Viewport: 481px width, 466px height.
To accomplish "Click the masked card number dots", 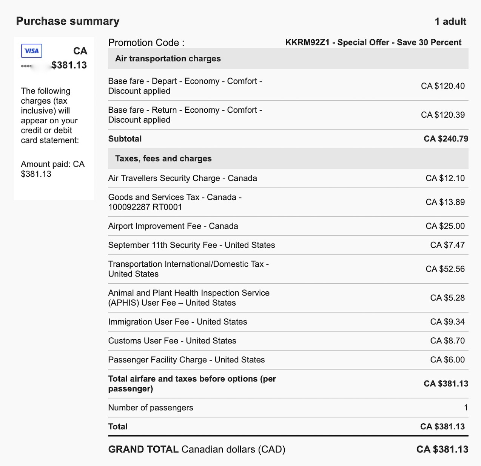I will coord(26,66).
